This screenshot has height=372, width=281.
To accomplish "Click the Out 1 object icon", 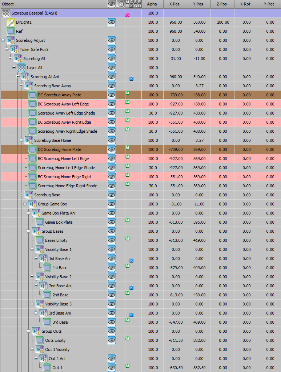I will [x=47, y=368].
